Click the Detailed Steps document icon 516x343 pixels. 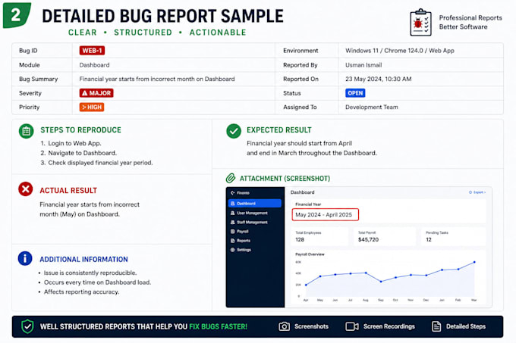pos(436,326)
